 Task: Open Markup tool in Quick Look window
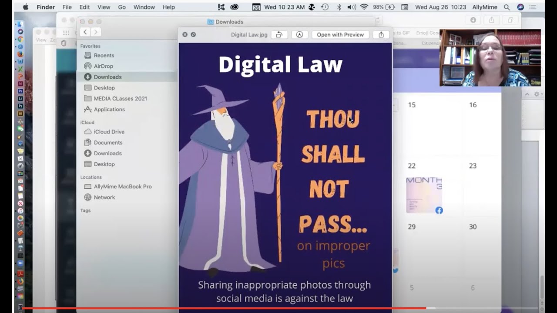pyautogui.click(x=299, y=35)
